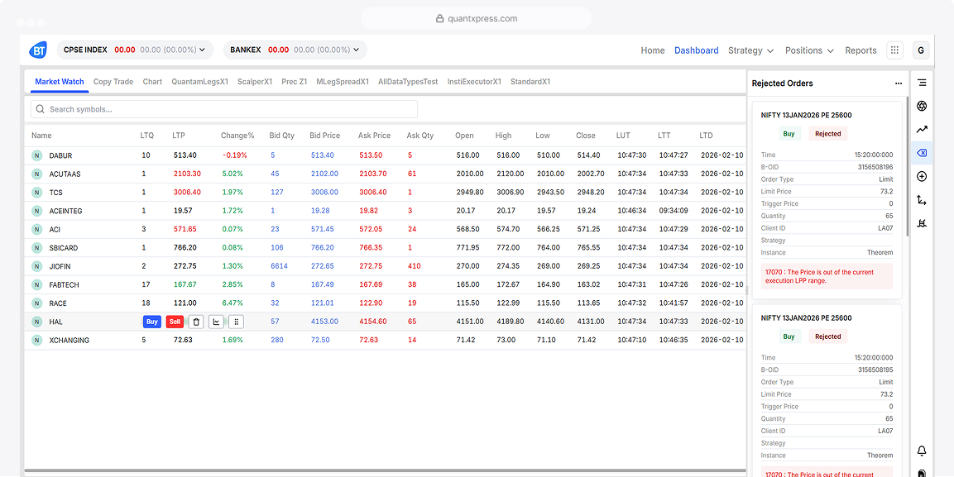Click the N badge beside TCS

(x=36, y=193)
